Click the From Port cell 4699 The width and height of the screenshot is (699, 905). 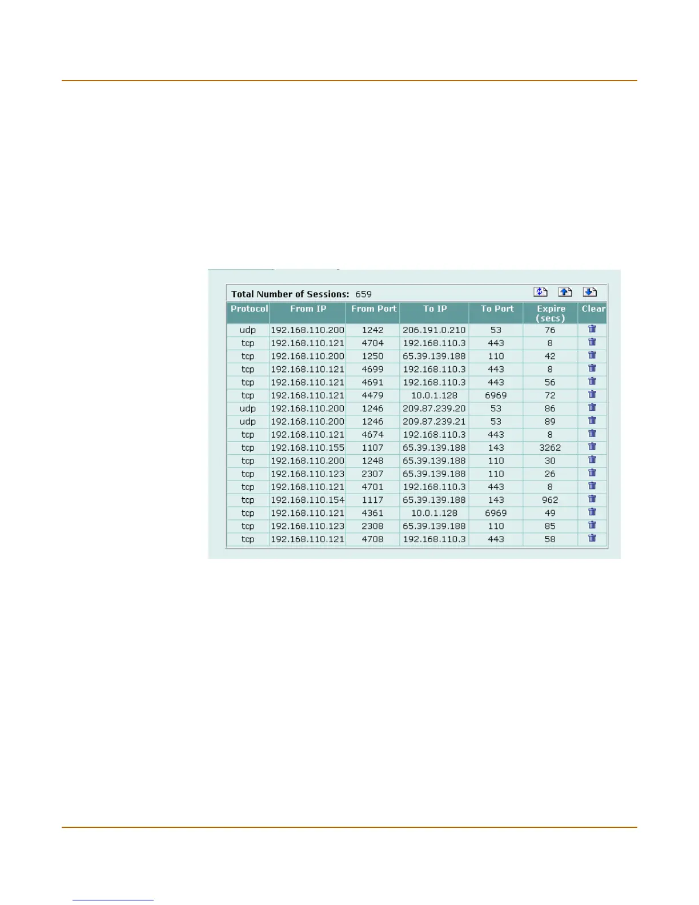click(x=372, y=370)
